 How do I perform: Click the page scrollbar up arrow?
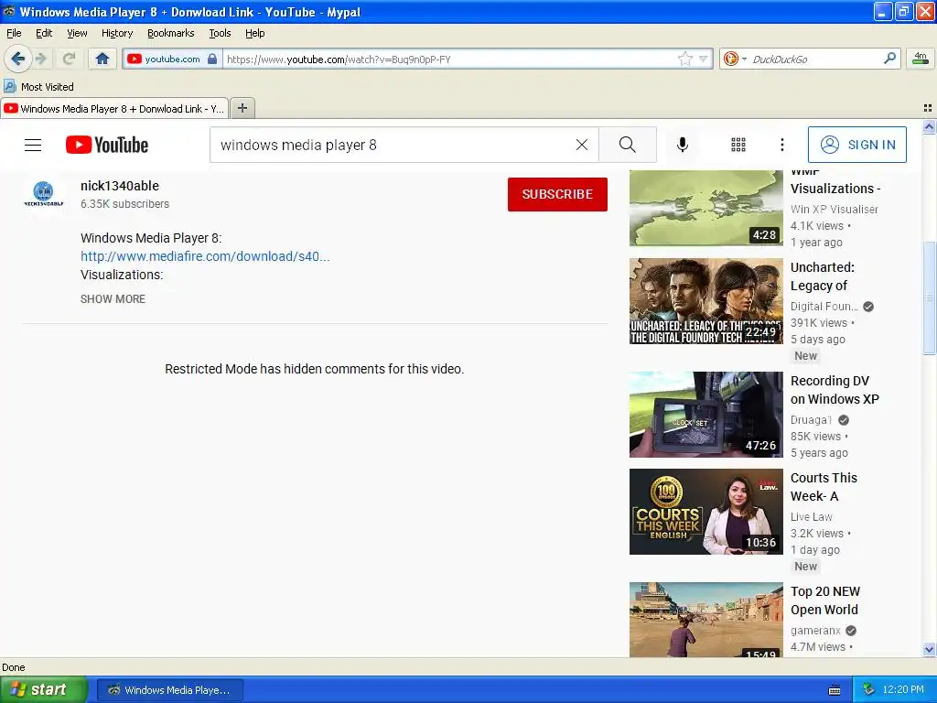point(929,126)
